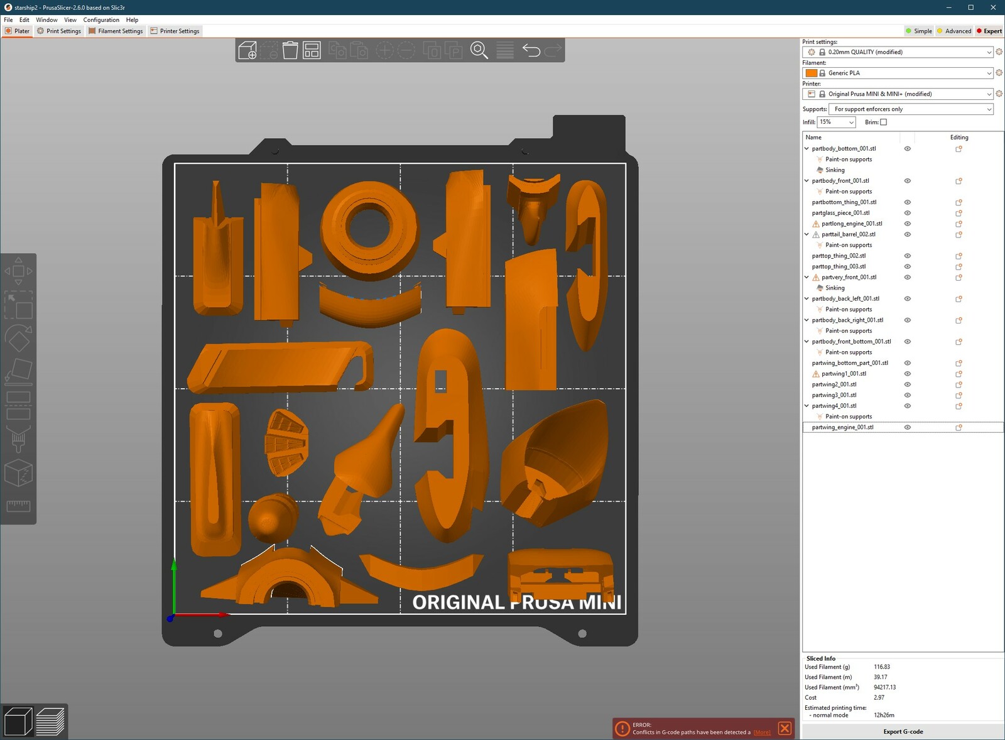1005x740 pixels.
Task: Switch to the Filament Settings tab
Action: [116, 31]
